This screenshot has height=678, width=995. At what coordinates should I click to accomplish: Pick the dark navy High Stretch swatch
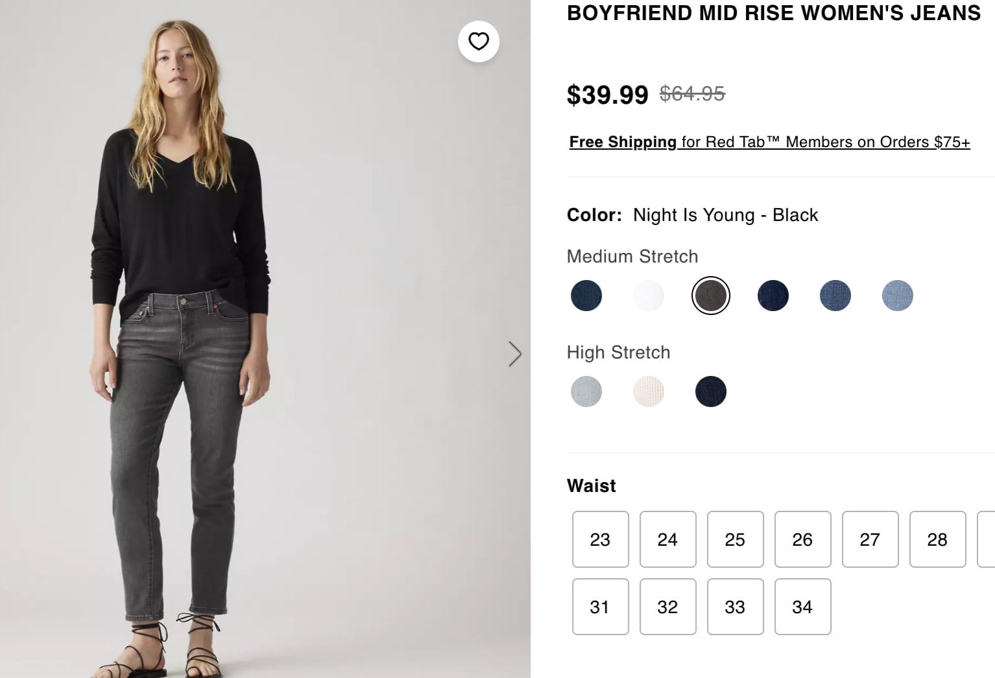click(711, 392)
